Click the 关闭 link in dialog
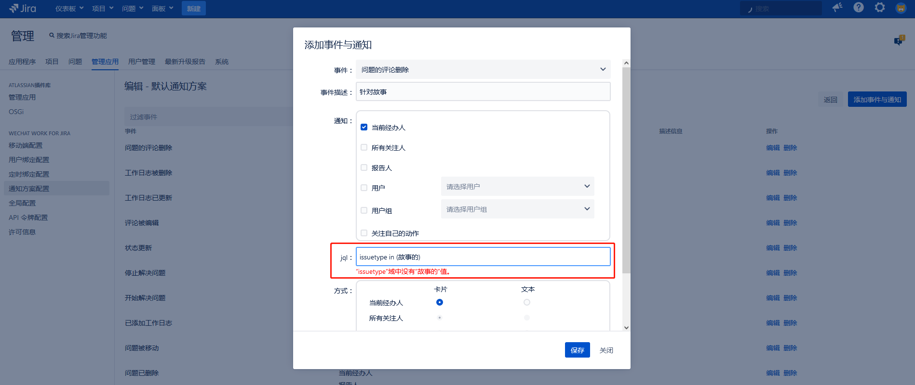Screen dimensions: 915x385 coord(606,350)
